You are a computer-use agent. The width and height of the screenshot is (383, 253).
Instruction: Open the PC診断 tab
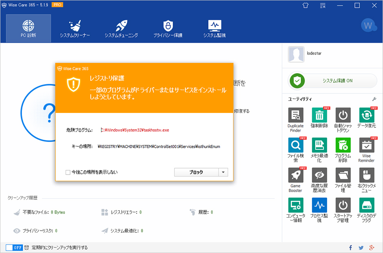click(x=29, y=28)
